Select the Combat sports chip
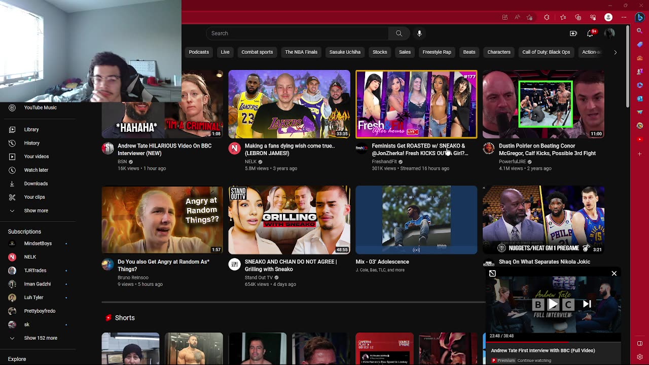The width and height of the screenshot is (649, 365). (x=257, y=52)
